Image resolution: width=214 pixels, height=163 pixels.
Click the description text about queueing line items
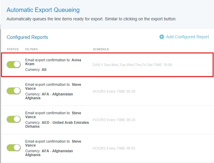tap(91, 19)
